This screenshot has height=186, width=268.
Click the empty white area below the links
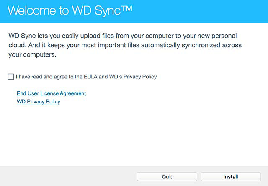(x=134, y=134)
